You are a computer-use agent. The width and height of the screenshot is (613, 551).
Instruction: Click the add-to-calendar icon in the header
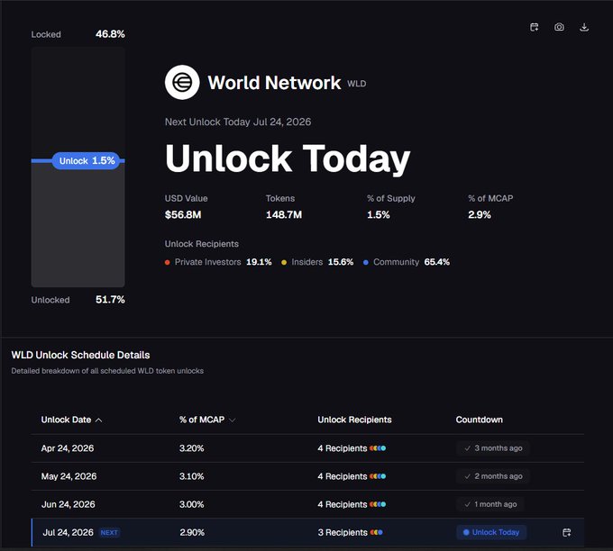point(534,27)
